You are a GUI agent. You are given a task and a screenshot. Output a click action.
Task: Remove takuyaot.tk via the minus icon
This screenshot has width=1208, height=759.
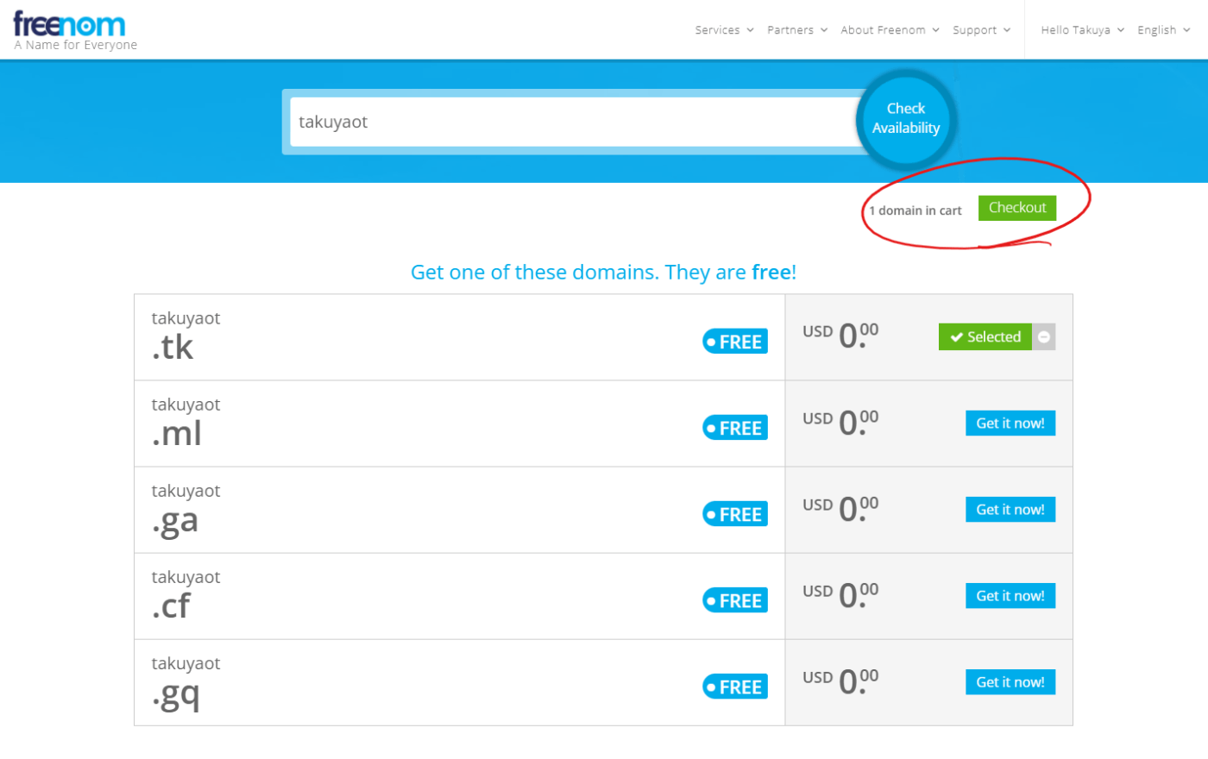coord(1044,337)
